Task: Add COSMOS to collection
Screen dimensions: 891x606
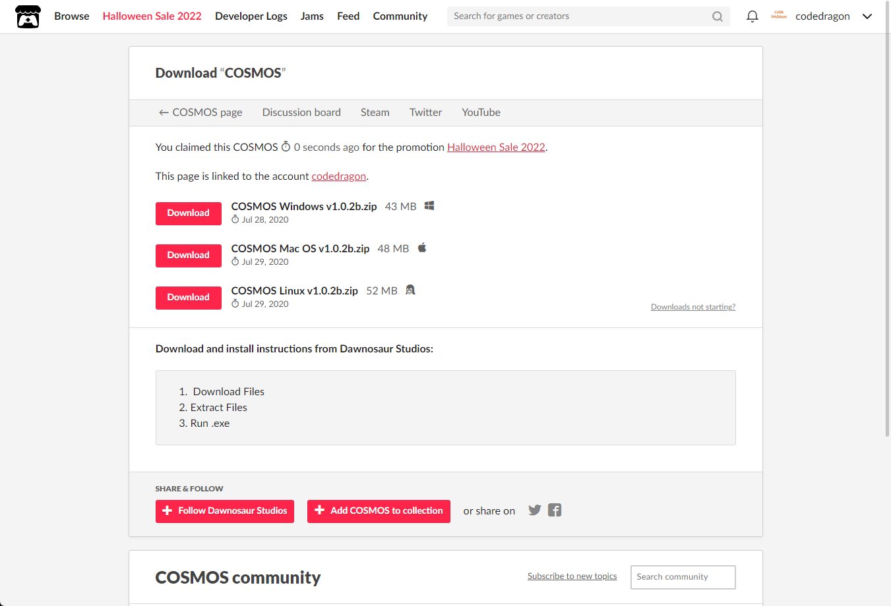Action: tap(379, 511)
